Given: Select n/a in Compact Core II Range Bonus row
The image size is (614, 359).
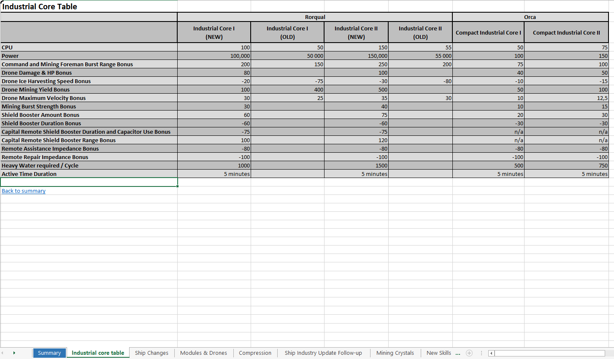Looking at the screenshot, I should tap(566, 140).
